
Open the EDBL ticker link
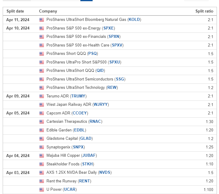point(79,130)
